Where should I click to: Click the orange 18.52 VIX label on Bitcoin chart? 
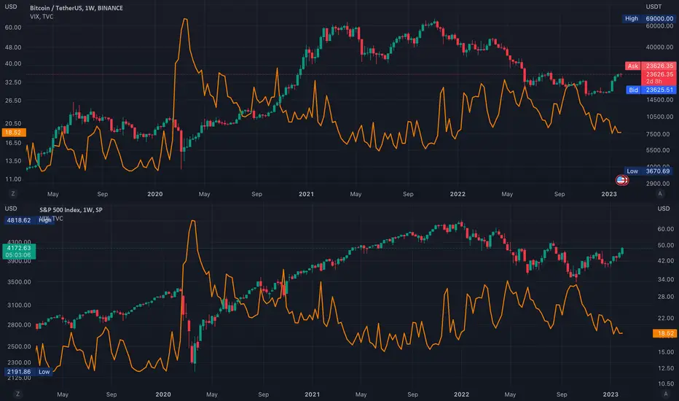[14, 133]
